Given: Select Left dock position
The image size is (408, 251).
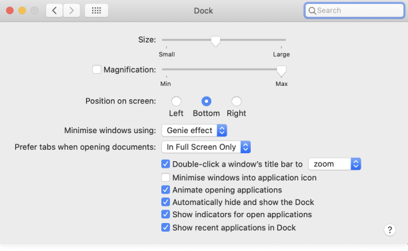Looking at the screenshot, I should click(x=176, y=101).
